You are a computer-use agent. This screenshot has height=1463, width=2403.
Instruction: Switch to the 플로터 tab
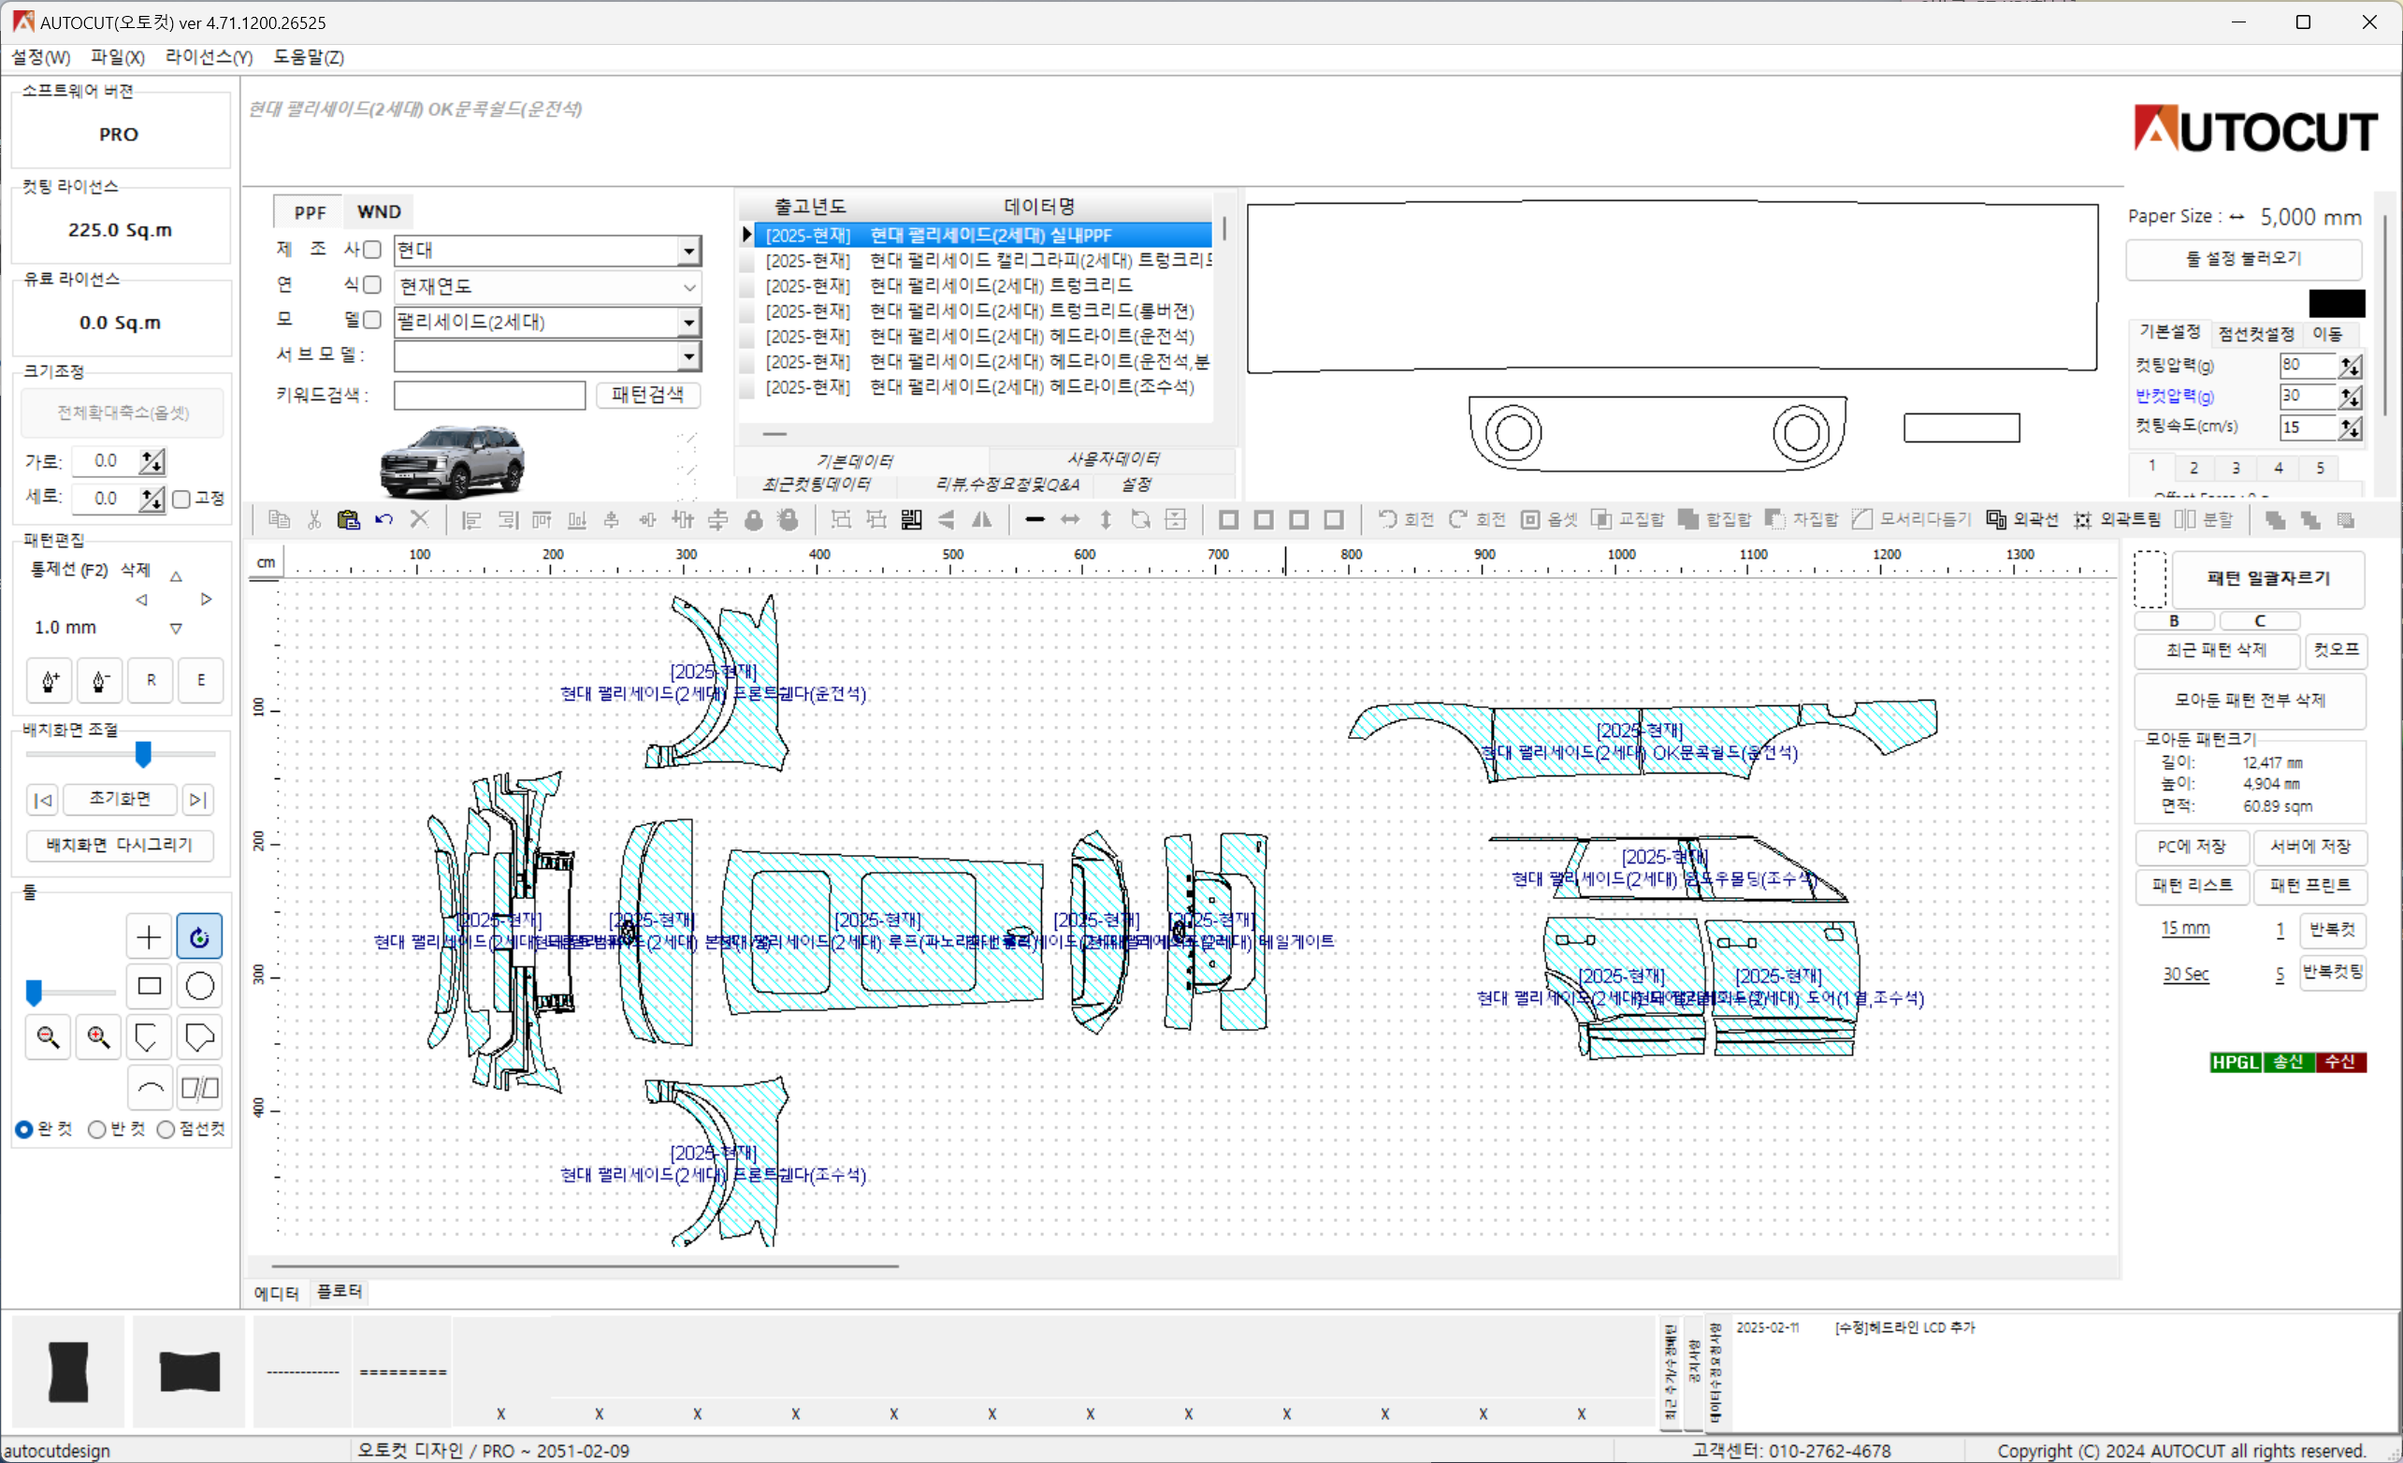coord(340,1291)
